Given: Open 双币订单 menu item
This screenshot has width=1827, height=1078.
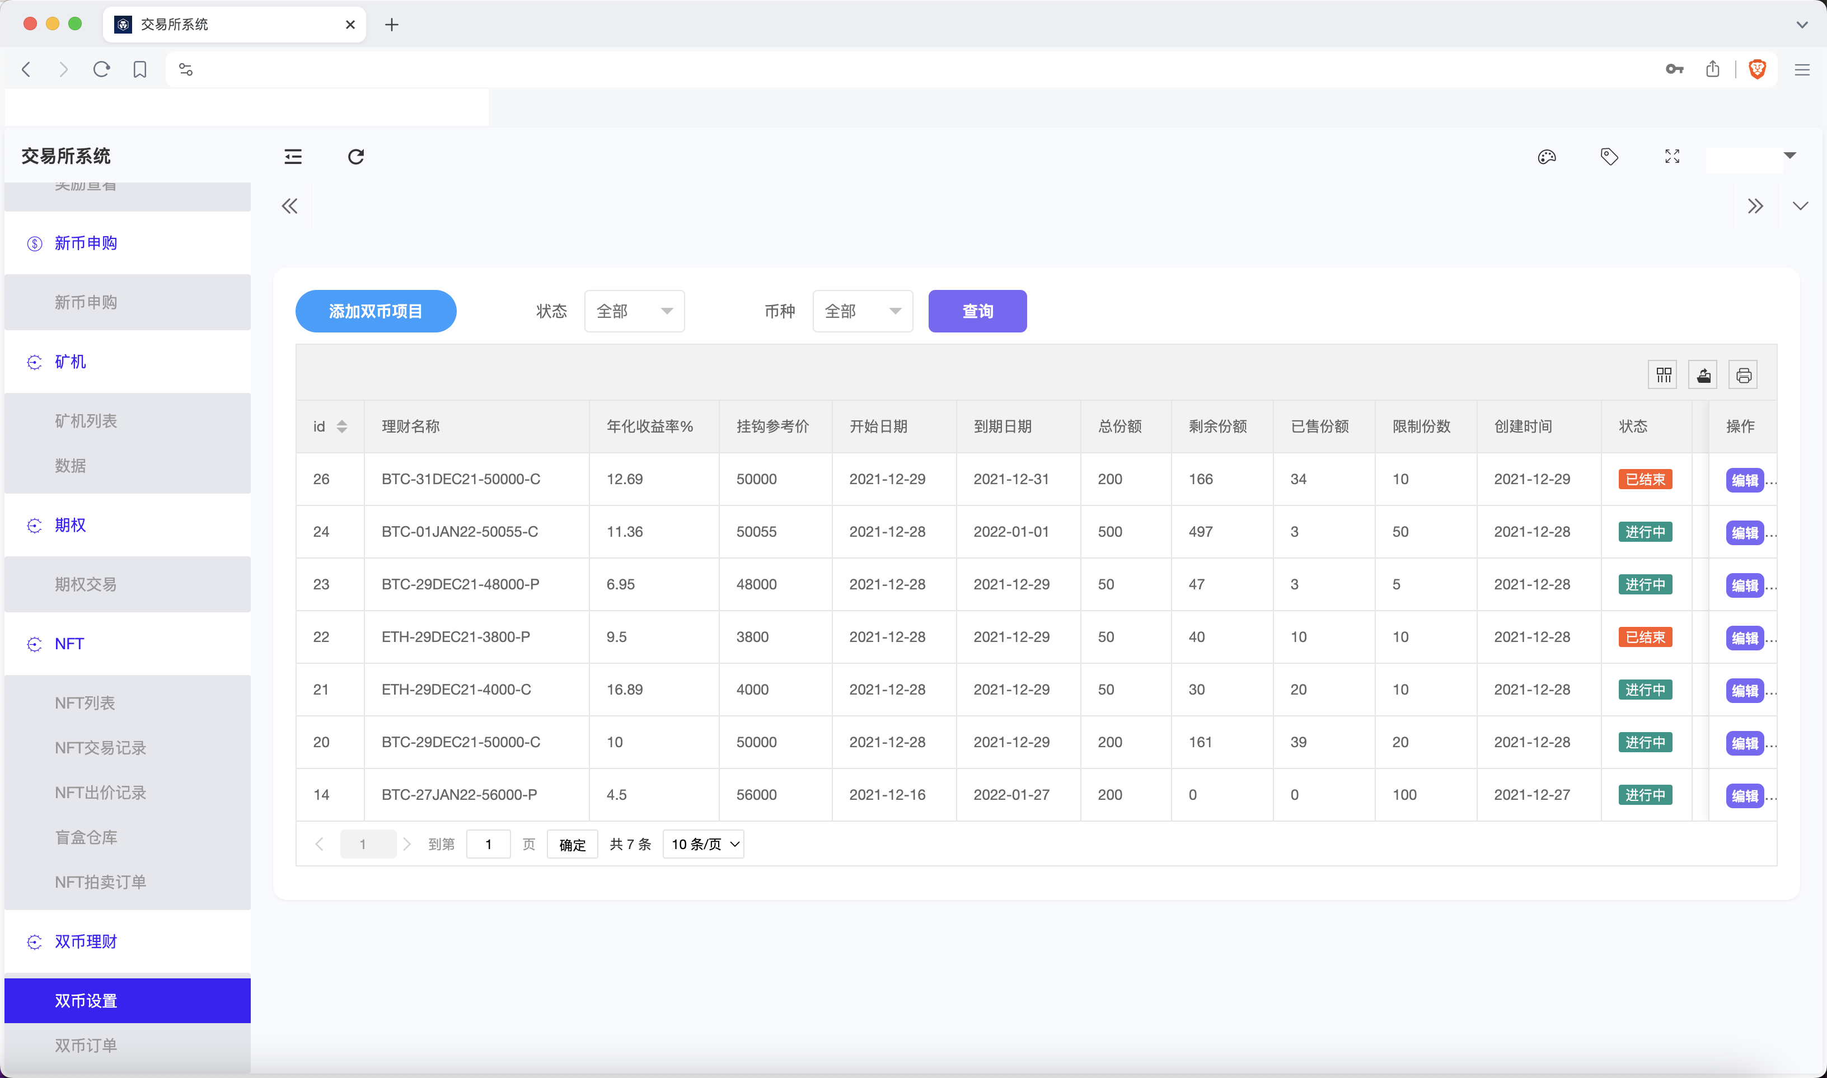Looking at the screenshot, I should pyautogui.click(x=127, y=1046).
